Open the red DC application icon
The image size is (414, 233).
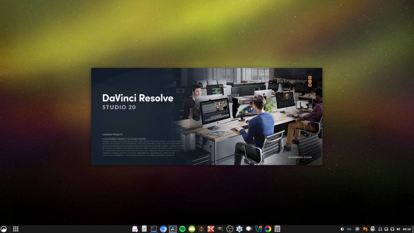(211, 229)
